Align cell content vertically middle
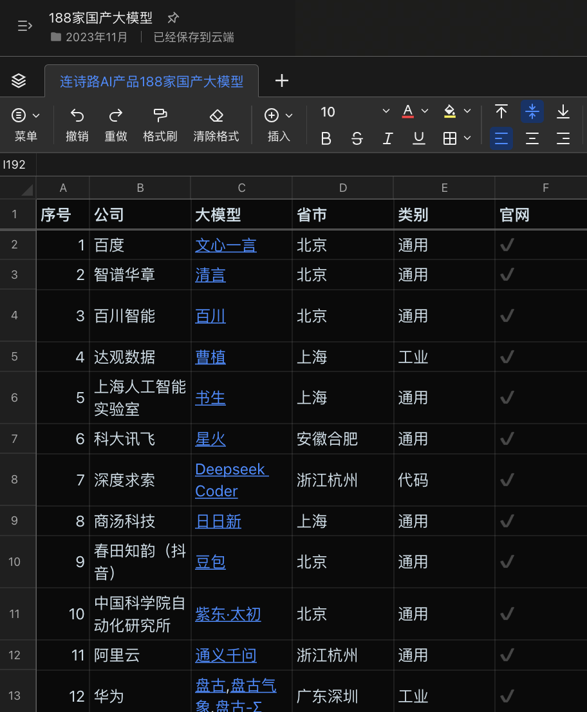 (532, 111)
